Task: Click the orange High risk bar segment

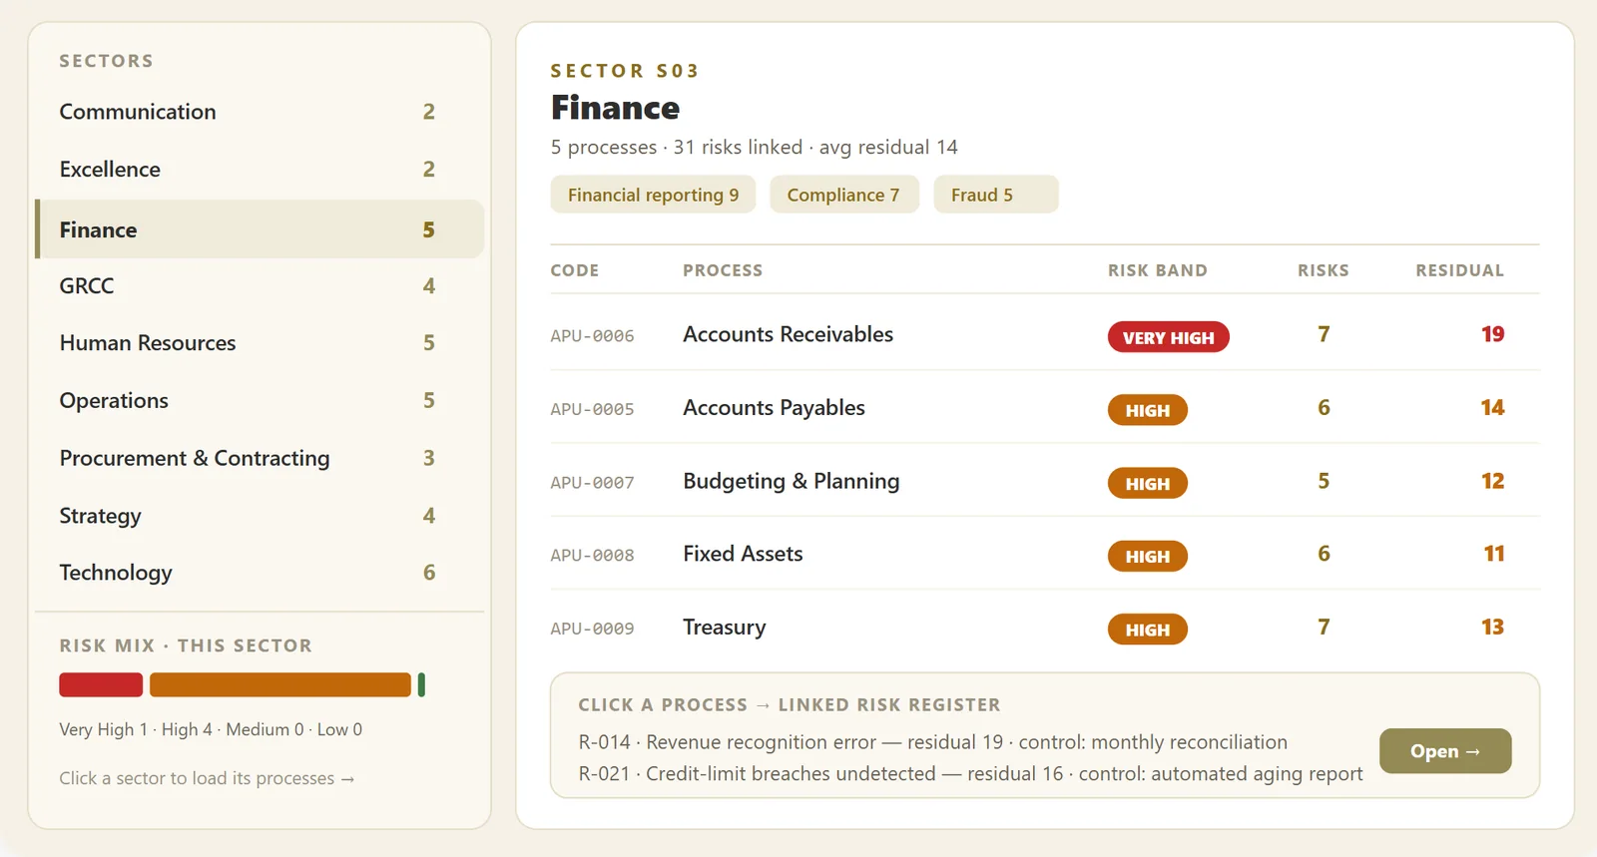Action: coord(280,685)
